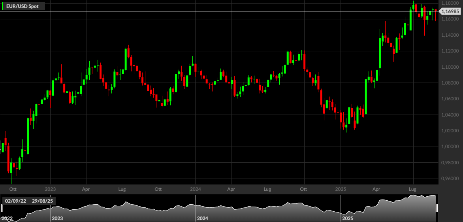The width and height of the screenshot is (463, 222).
Task: Click the 1,18000 price axis label
Action: click(x=450, y=3)
